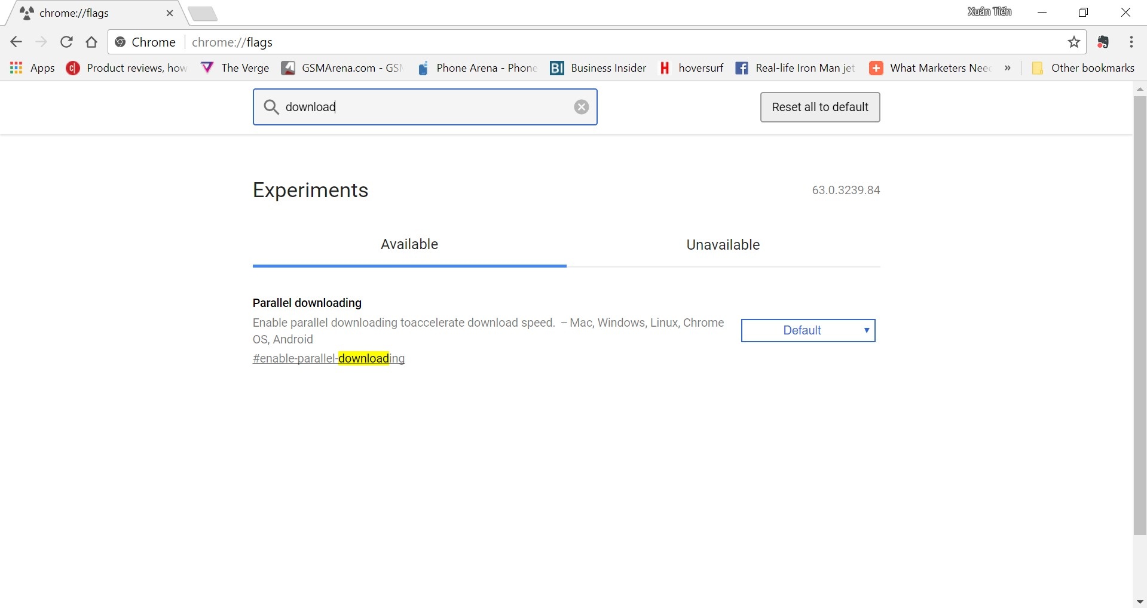Expand the overflow bookmarks chevron
Image resolution: width=1147 pixels, height=608 pixels.
(x=1008, y=68)
